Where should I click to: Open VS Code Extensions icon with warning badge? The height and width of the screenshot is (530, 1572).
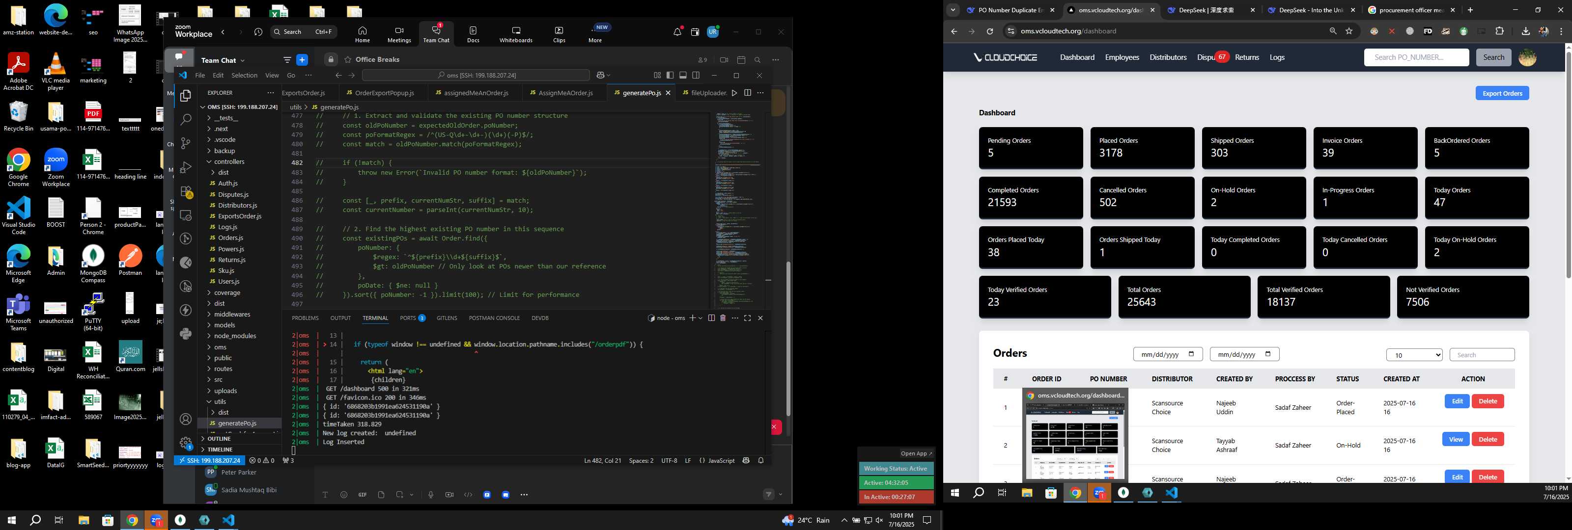point(186,191)
